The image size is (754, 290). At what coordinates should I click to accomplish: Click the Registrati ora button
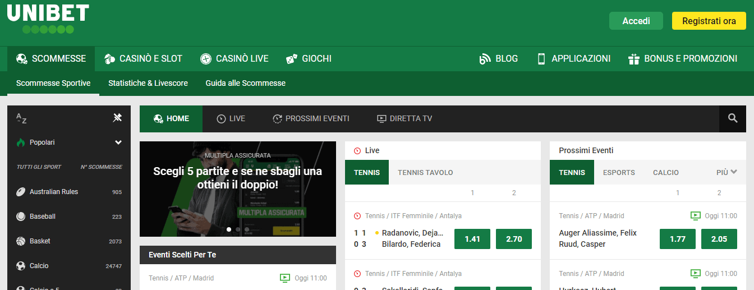tap(709, 21)
